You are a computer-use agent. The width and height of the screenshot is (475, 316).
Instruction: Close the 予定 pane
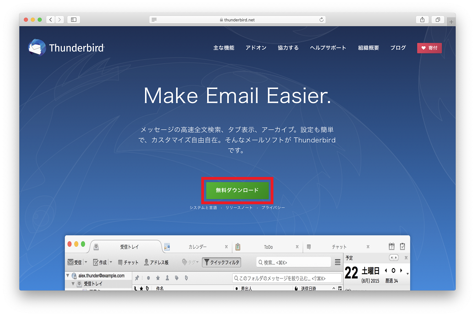tap(406, 258)
